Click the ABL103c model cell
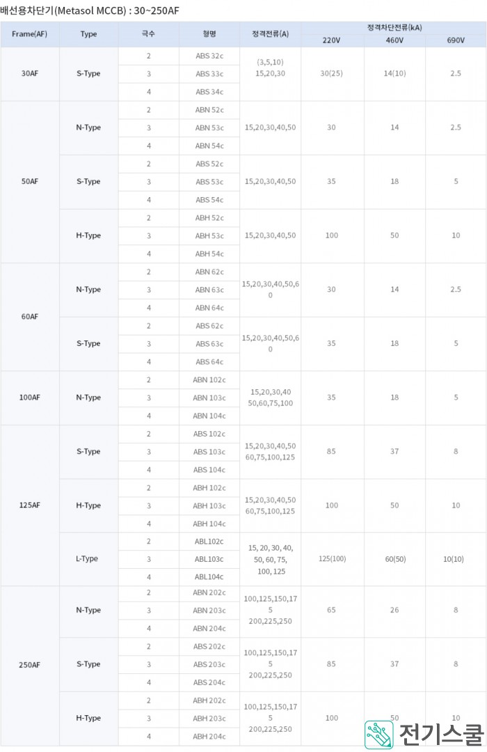 [209, 559]
